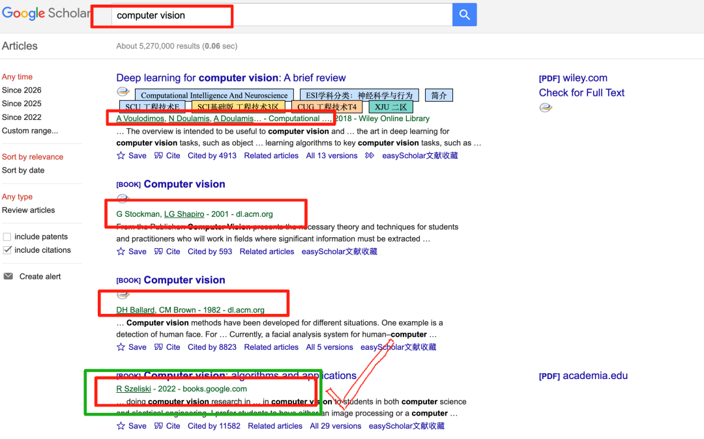This screenshot has width=704, height=439.
Task: Click the star Save icon for Stockman book
Action: (121, 251)
